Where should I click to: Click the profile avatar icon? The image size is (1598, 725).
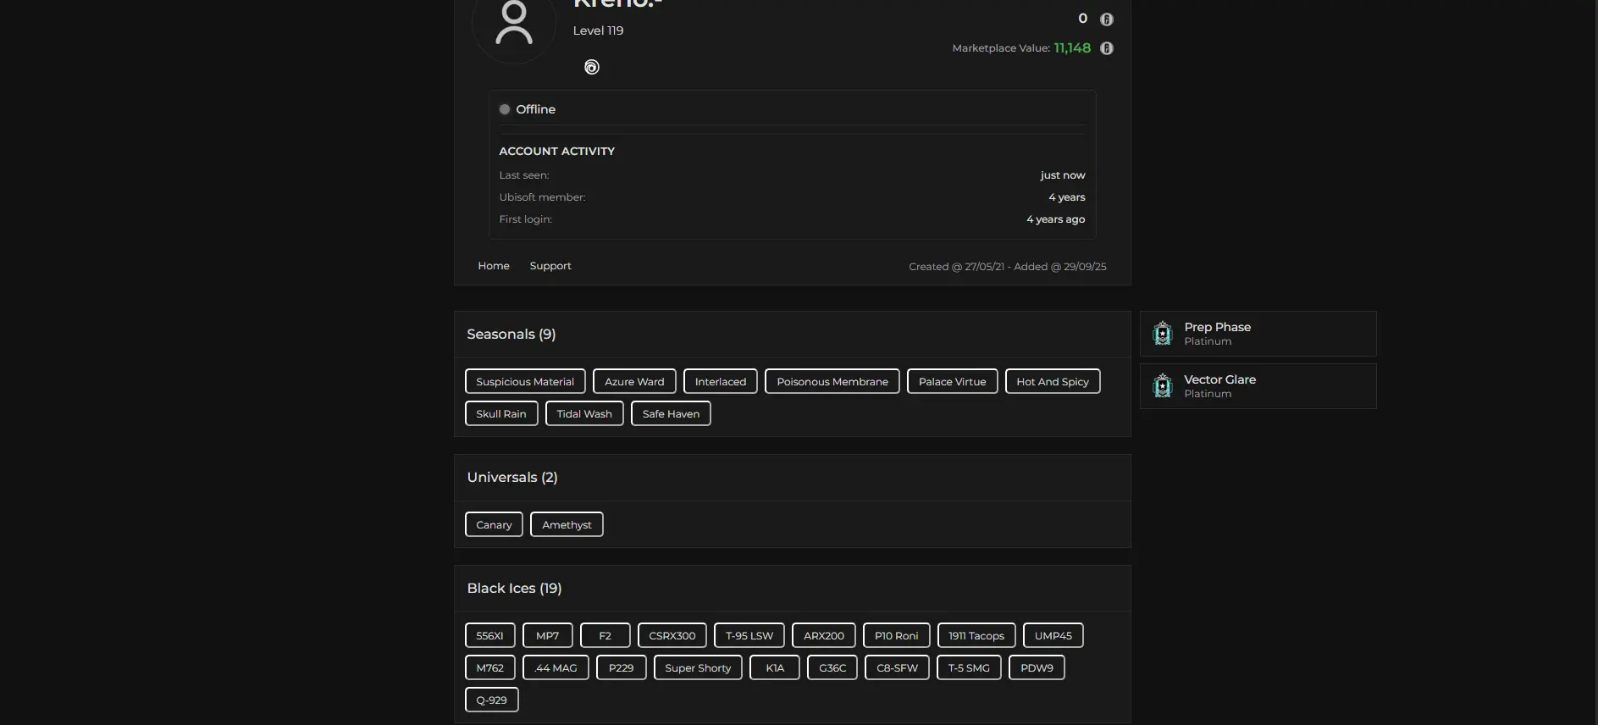pos(513,24)
